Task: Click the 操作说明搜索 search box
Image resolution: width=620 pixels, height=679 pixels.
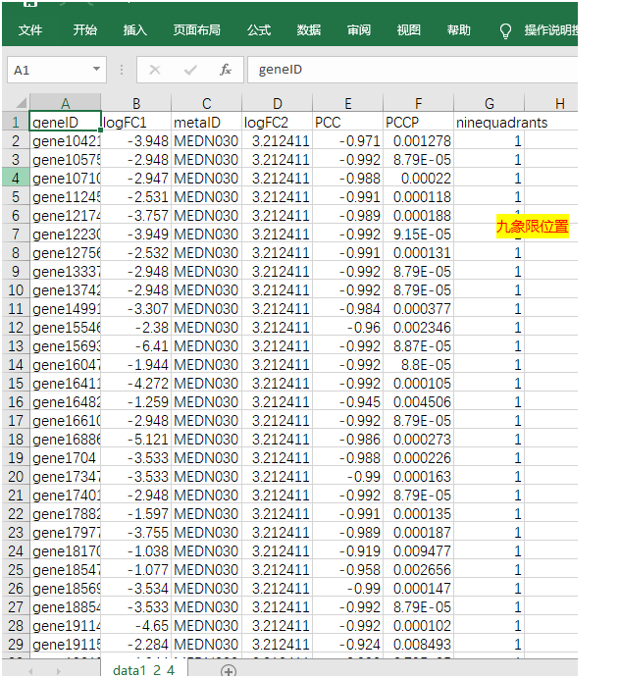Action: tap(550, 29)
